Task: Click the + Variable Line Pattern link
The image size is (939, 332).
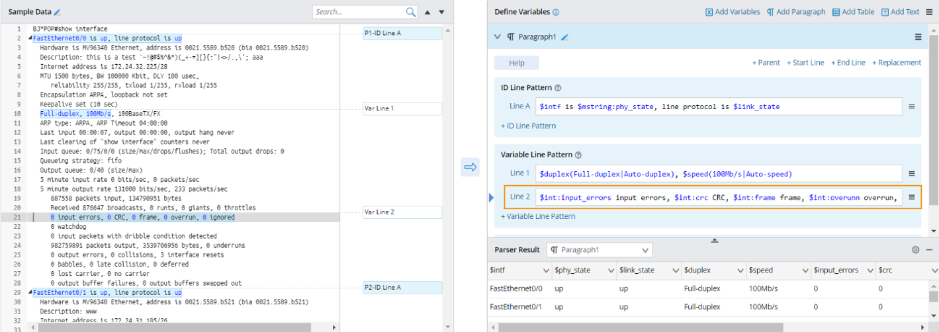Action: 537,216
